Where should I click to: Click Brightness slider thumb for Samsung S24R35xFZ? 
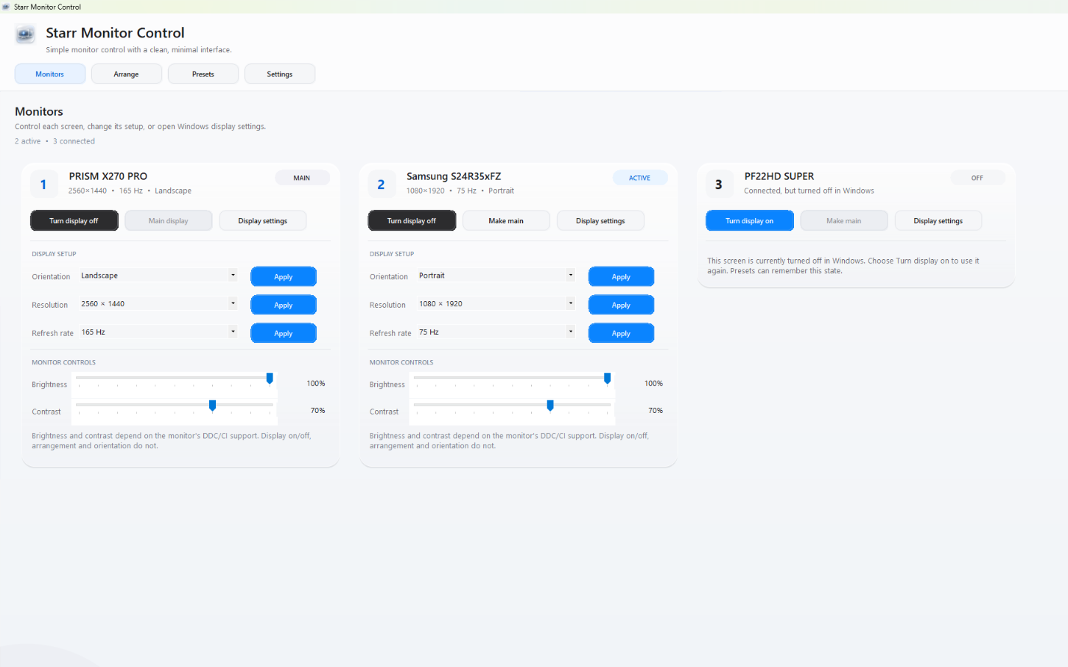[607, 378]
